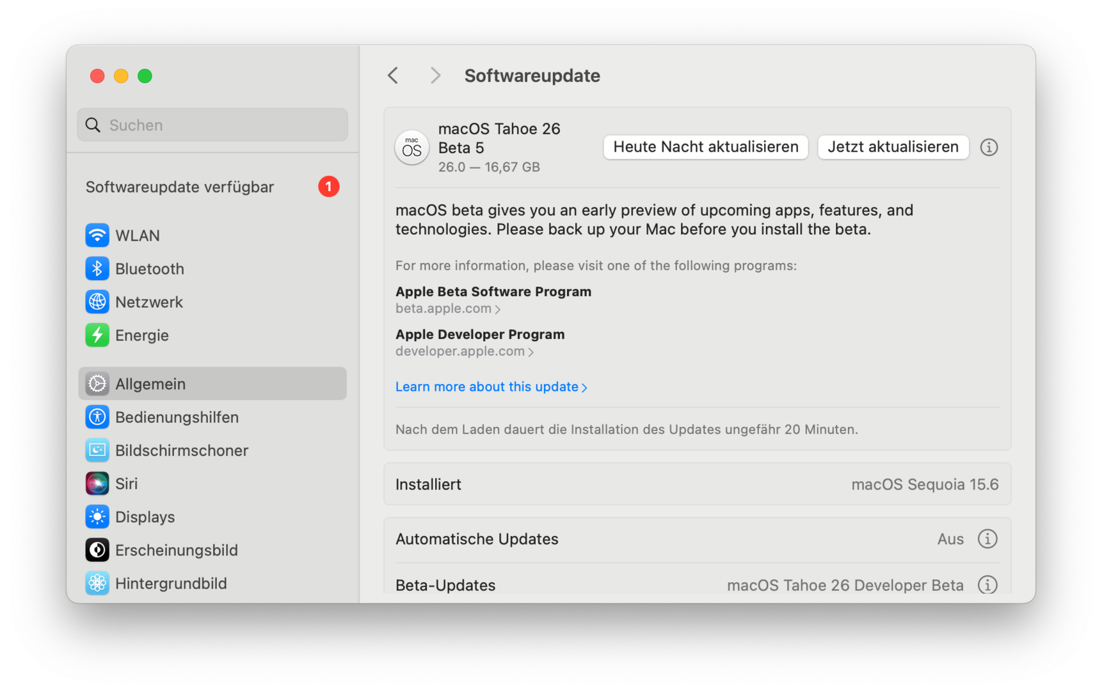Viewport: 1102px width, 691px height.
Task: Click the Netzwerk globe icon
Action: click(x=97, y=302)
